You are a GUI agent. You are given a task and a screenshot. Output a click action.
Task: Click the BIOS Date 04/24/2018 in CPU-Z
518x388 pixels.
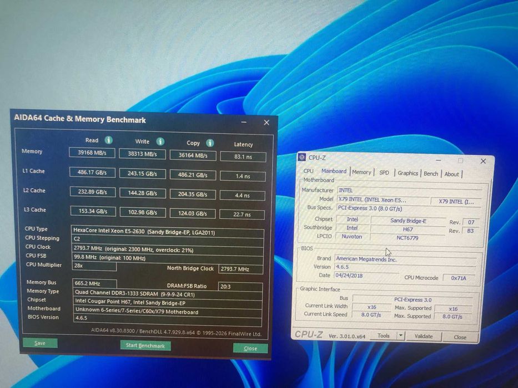(366, 275)
